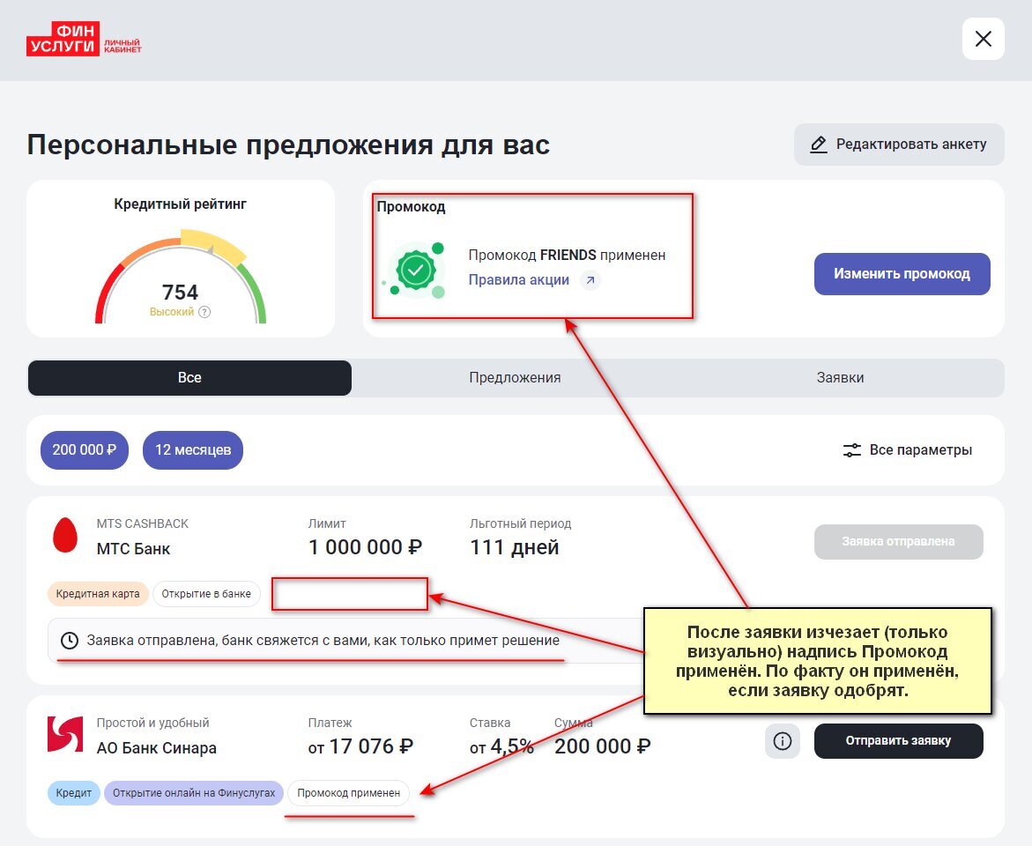The height and width of the screenshot is (846, 1032).
Task: Click the Высокий rating label
Action: [x=171, y=312]
